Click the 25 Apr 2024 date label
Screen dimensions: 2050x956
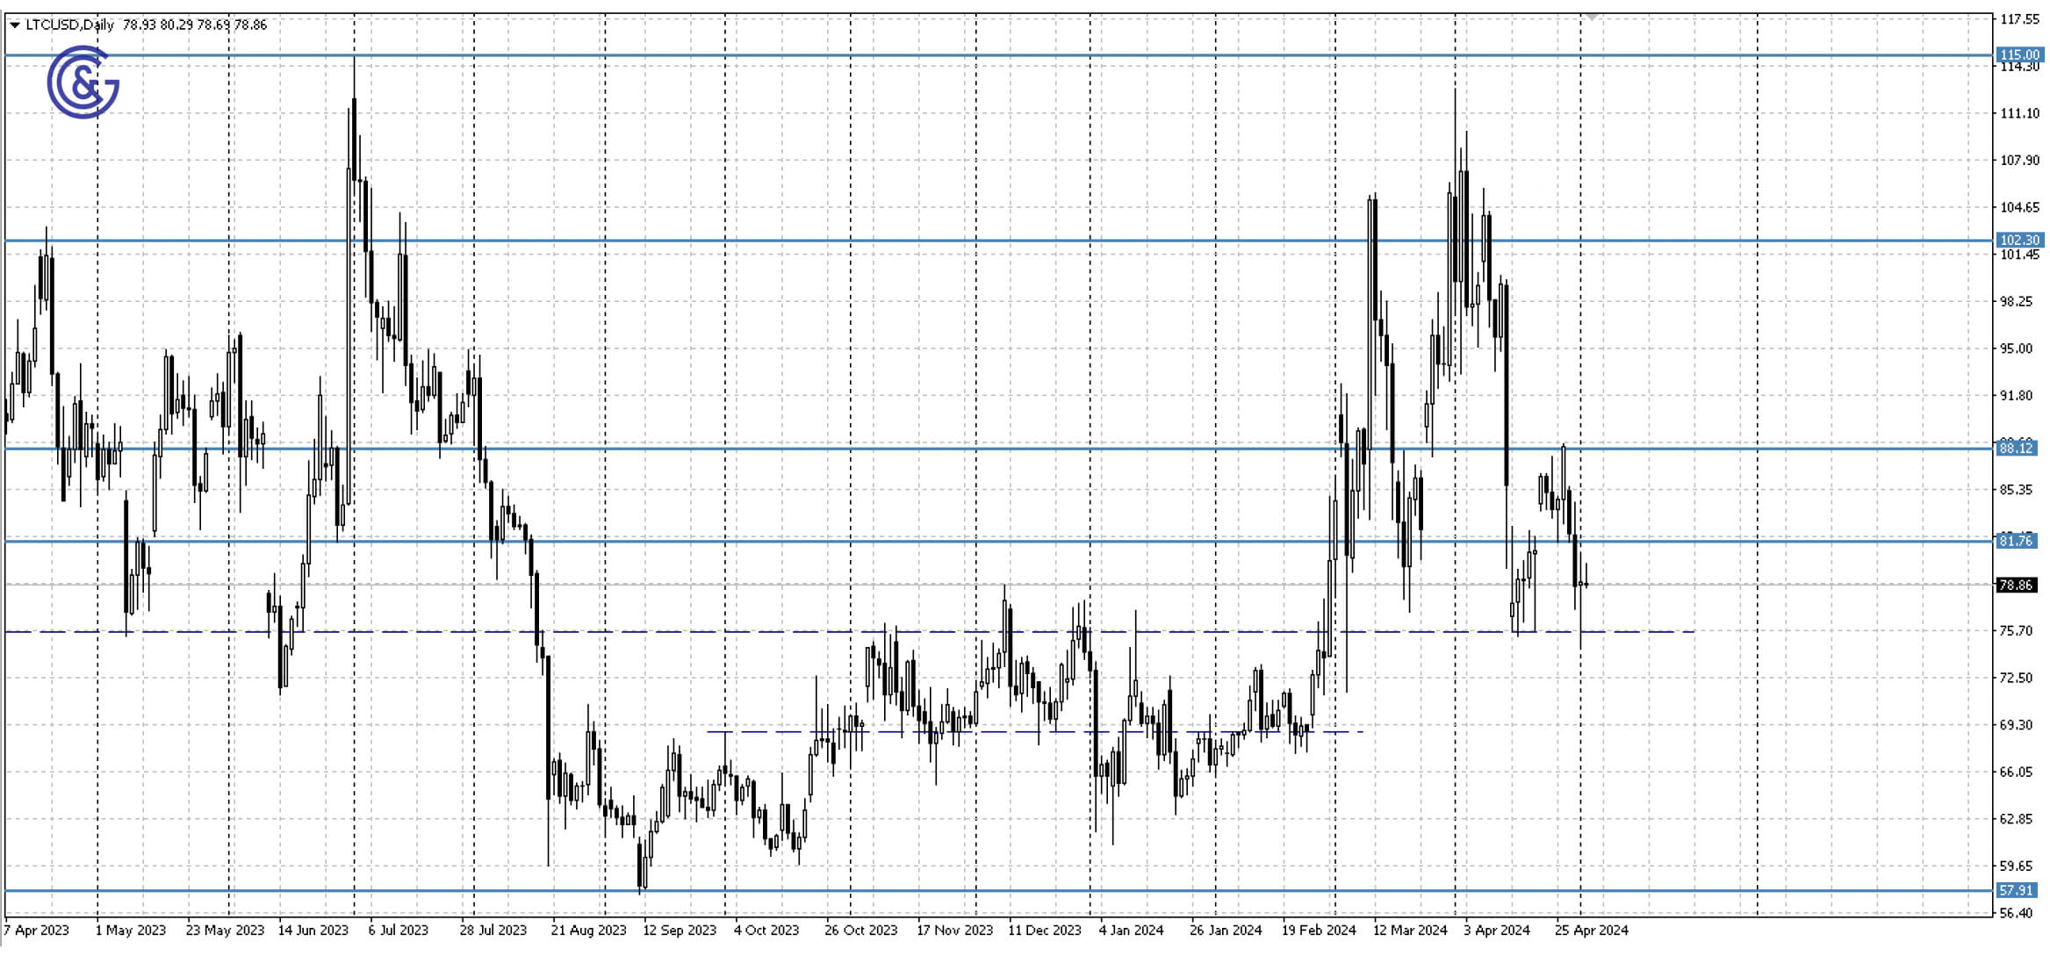coord(1591,930)
